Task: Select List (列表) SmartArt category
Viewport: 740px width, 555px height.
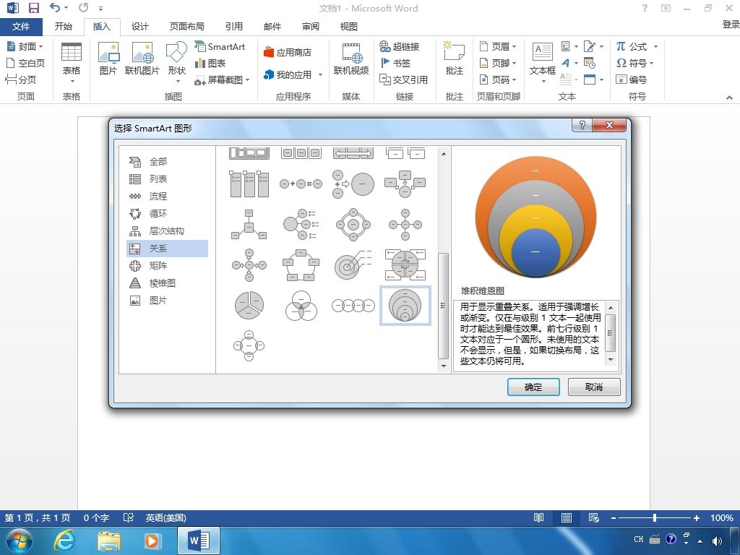Action: coord(167,179)
